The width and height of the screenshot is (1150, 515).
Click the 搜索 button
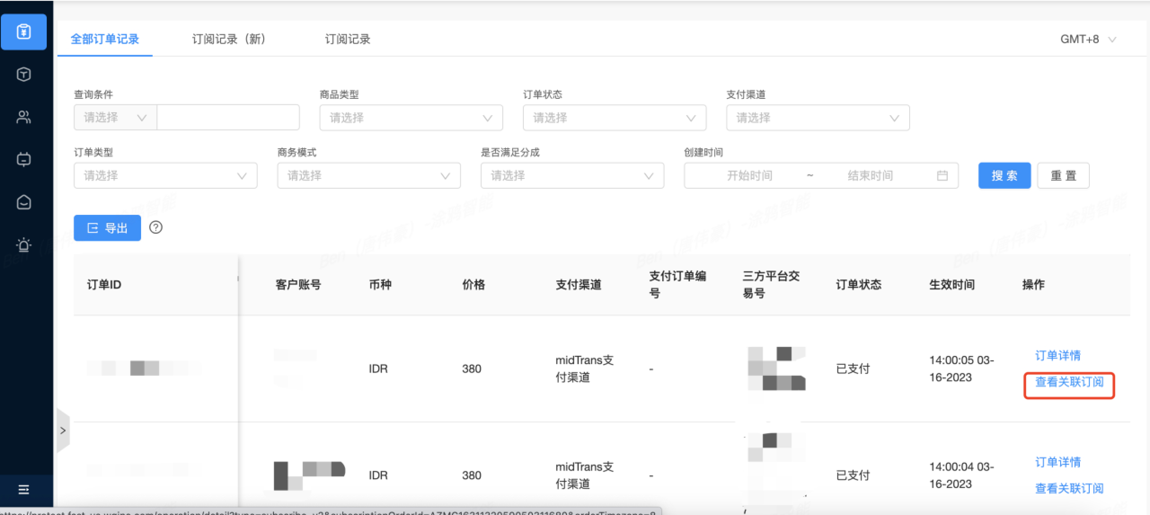point(1004,176)
